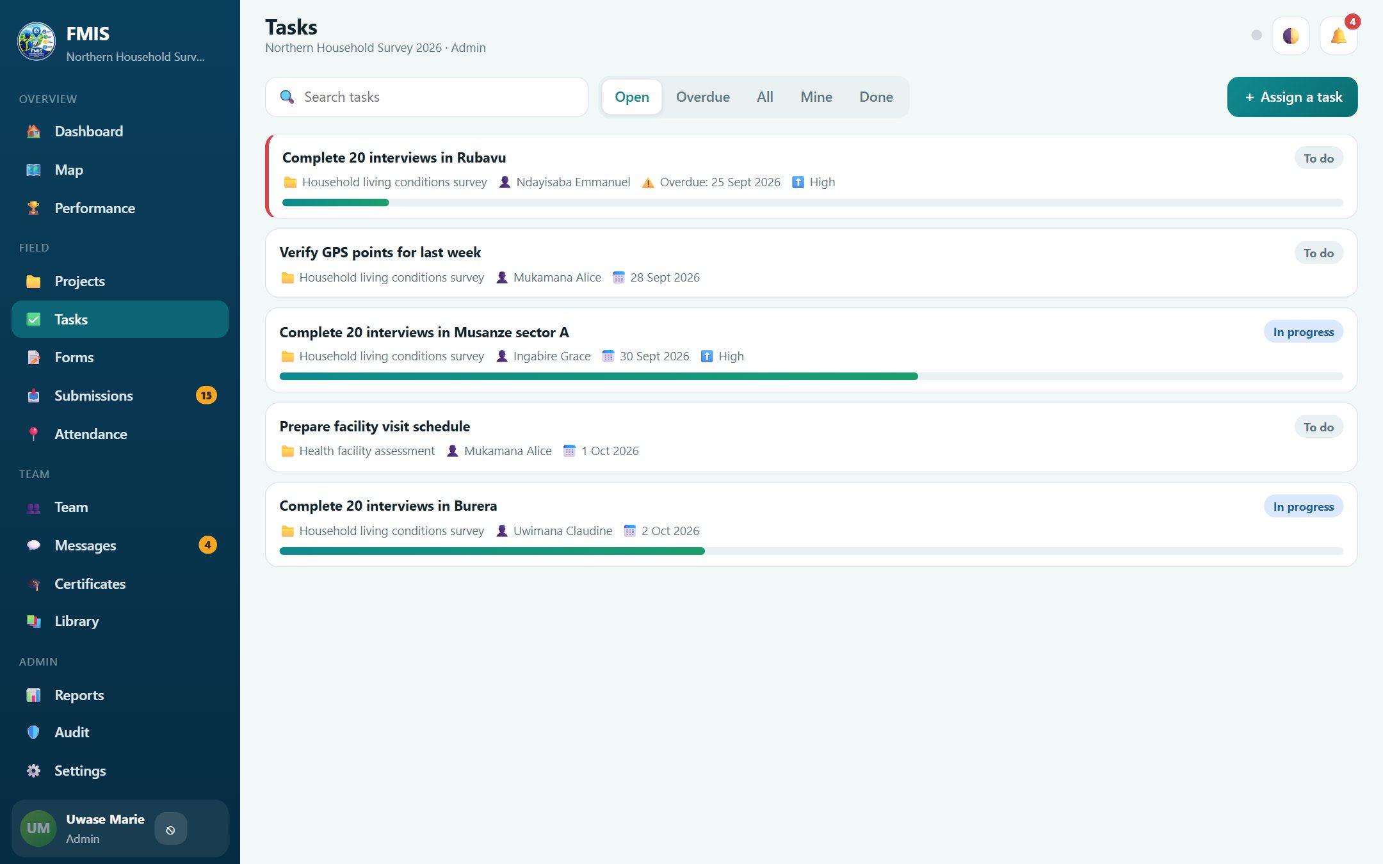Image resolution: width=1383 pixels, height=864 pixels.
Task: Click assignee Uwimana Claudine
Action: pyautogui.click(x=563, y=531)
